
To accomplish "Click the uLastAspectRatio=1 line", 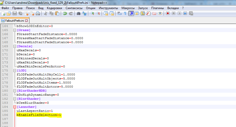I will click(35, 111).
